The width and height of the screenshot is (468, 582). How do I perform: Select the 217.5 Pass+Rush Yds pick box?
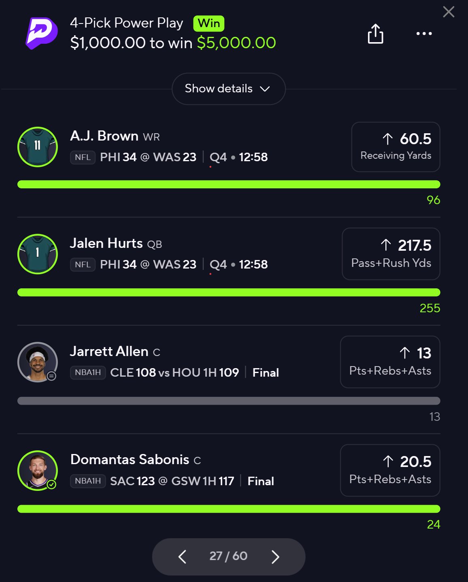(391, 254)
